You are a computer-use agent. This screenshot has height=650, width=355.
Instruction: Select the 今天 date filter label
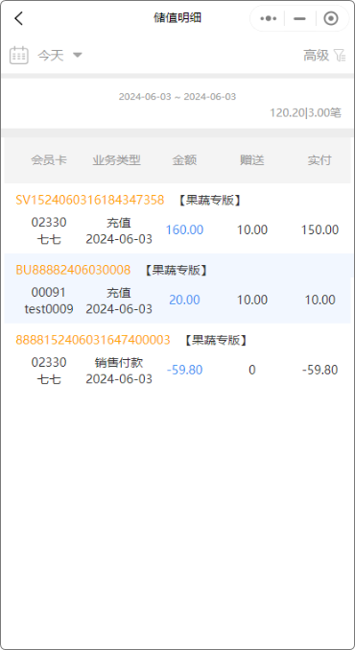tap(51, 55)
